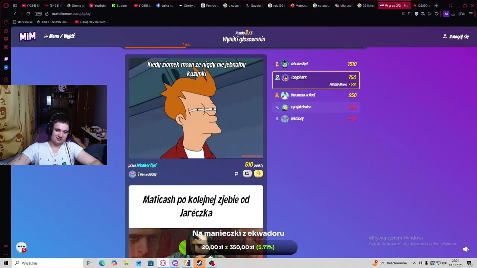This screenshot has height=268, width=477.
Task: Select JebakerZyd leaderboard row
Action: click(x=316, y=64)
